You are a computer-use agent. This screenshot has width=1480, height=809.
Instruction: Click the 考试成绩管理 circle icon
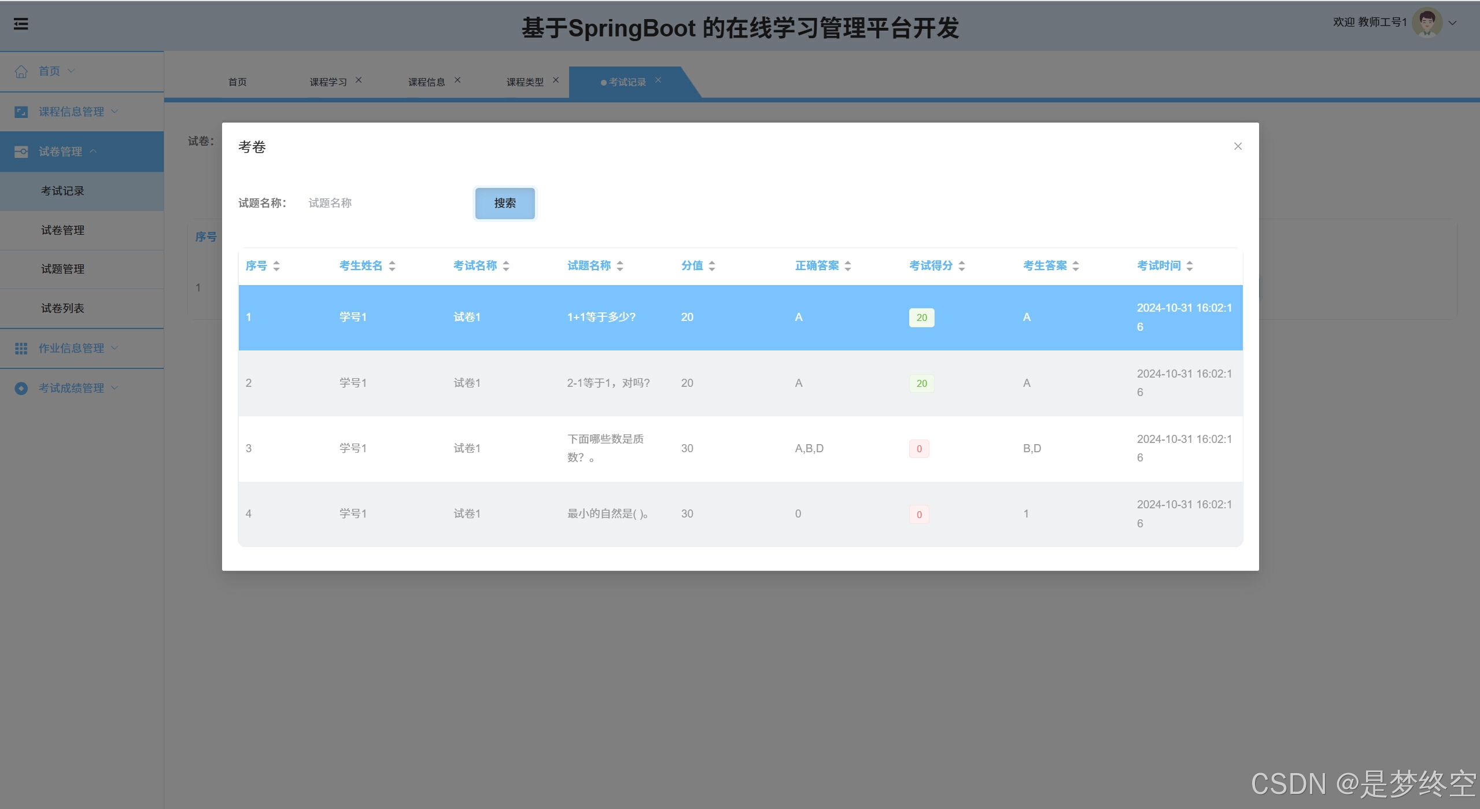tap(21, 388)
